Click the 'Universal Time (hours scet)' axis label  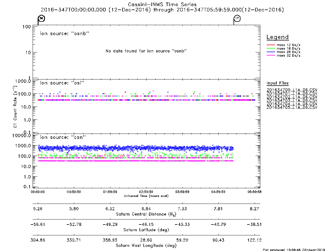(146, 196)
